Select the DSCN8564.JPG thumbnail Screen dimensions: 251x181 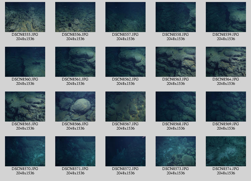pyautogui.click(x=226, y=62)
